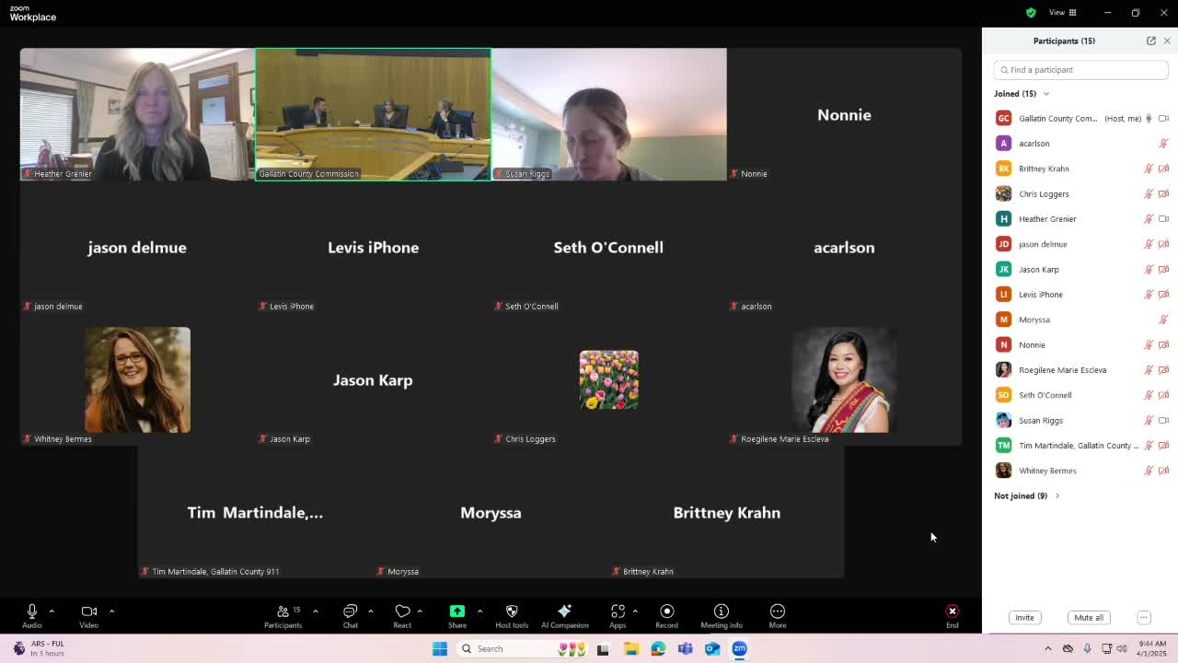Click the green encryption shield icon
This screenshot has width=1178, height=663.
click(x=1031, y=13)
